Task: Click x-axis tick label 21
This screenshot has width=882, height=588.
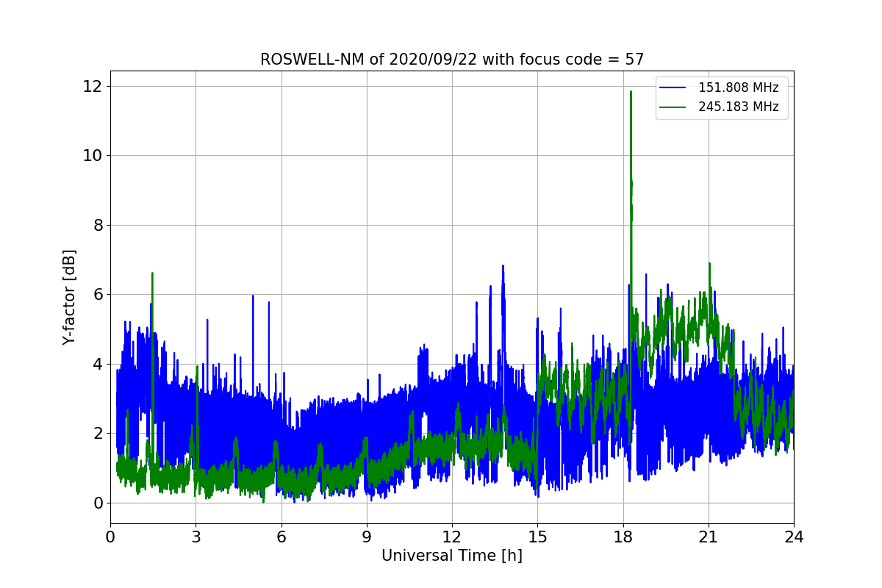Action: (709, 537)
